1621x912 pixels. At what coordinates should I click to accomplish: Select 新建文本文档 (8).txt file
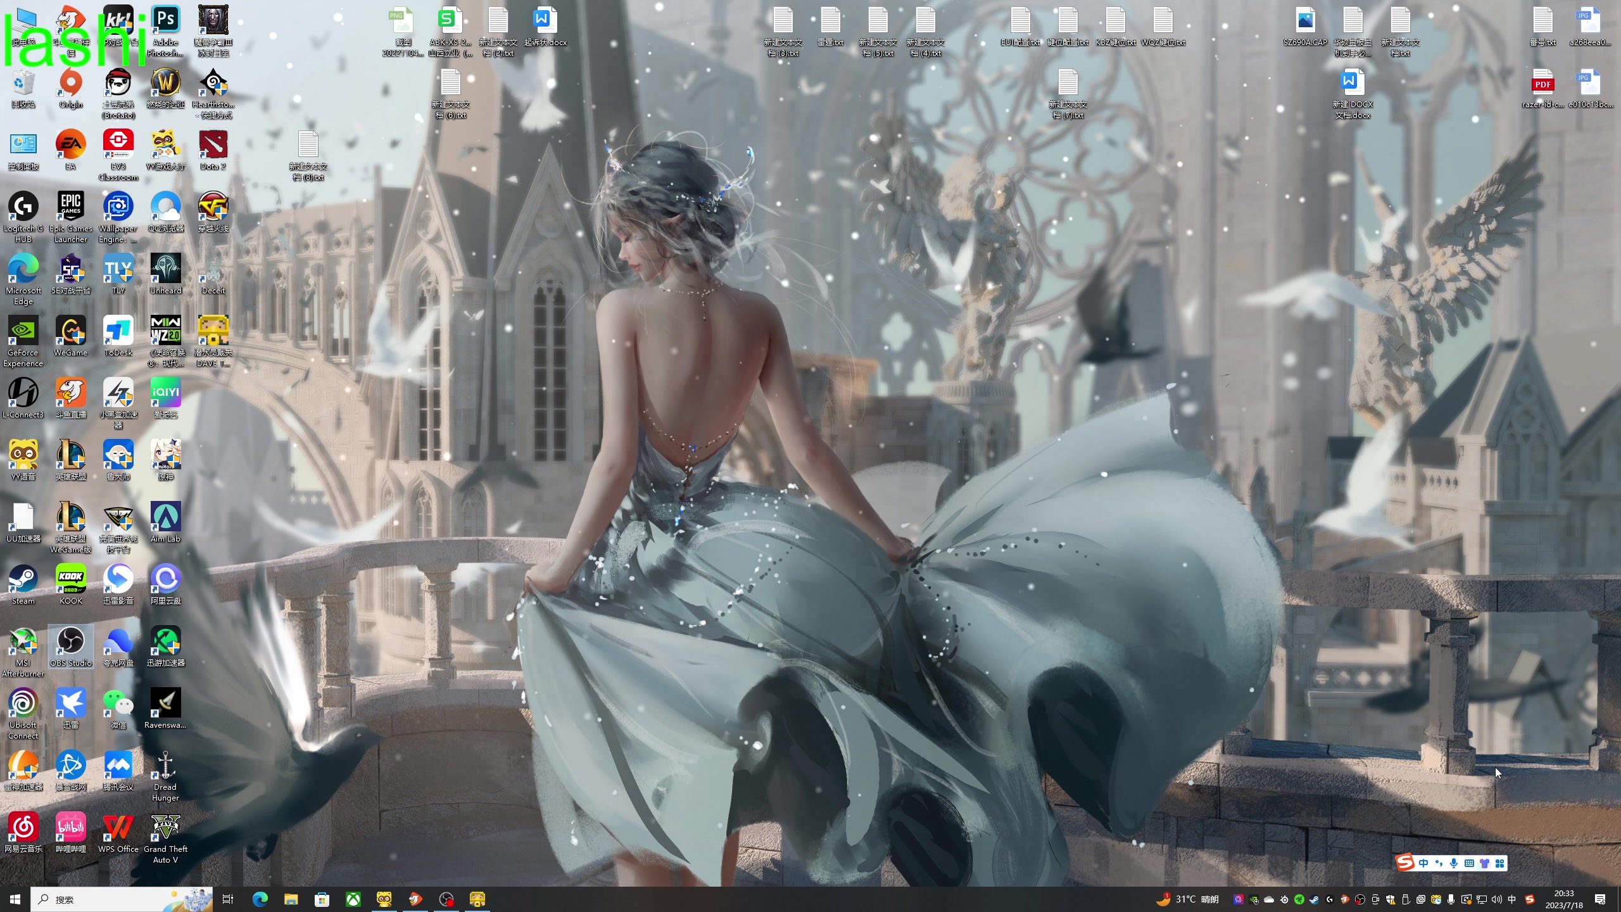[308, 156]
